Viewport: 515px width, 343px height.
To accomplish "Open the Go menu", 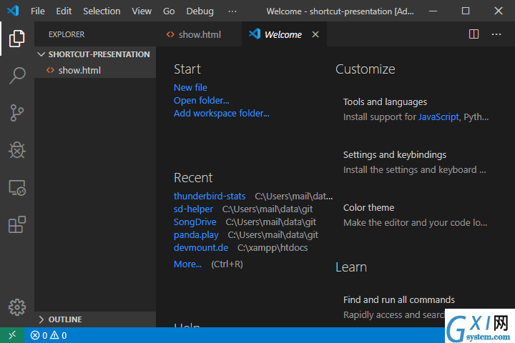I will pos(169,11).
